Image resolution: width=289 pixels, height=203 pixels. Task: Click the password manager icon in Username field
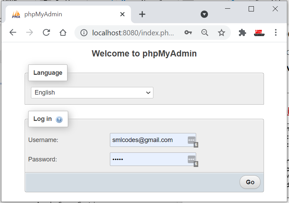coord(191,140)
